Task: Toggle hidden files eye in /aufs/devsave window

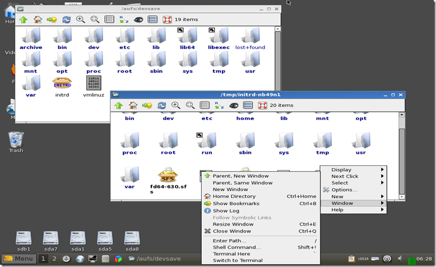Action: tap(138, 20)
